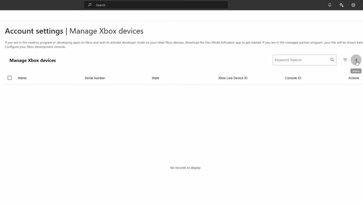Click the Xbox Live Device ID column header

(233, 78)
